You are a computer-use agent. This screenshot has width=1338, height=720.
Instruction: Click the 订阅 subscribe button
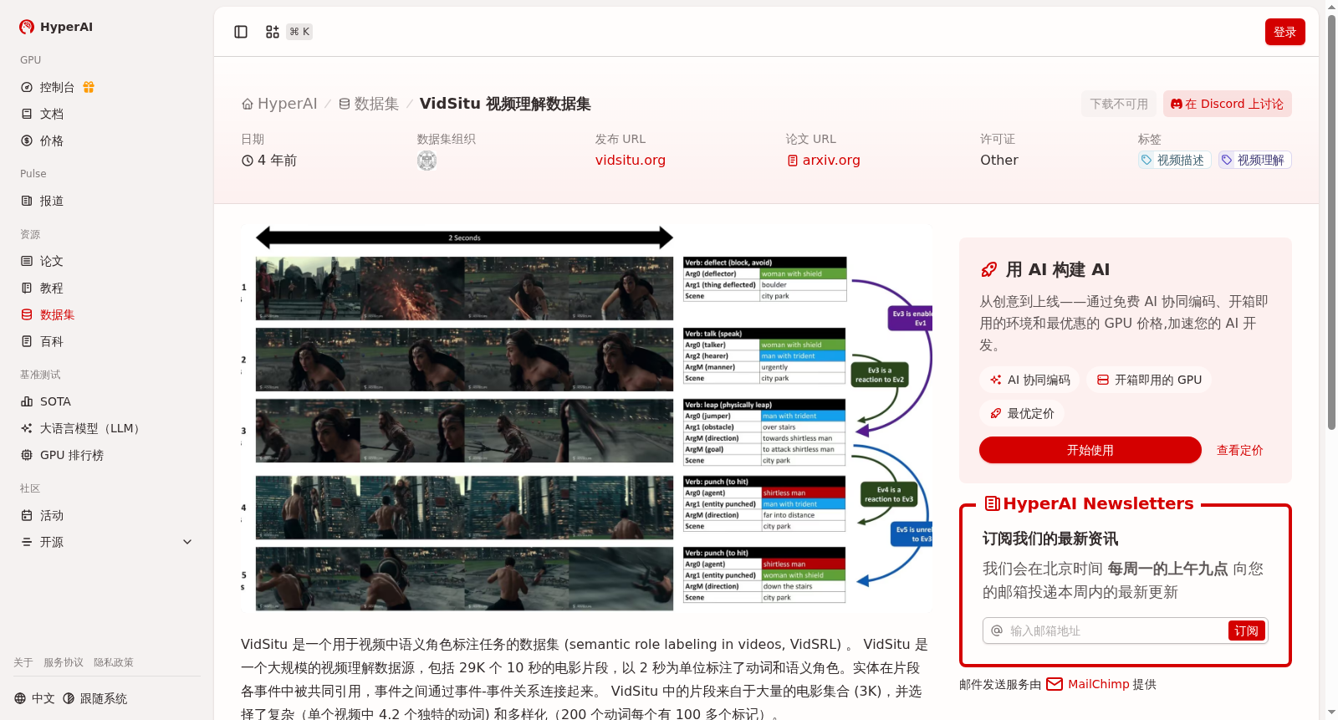point(1246,631)
